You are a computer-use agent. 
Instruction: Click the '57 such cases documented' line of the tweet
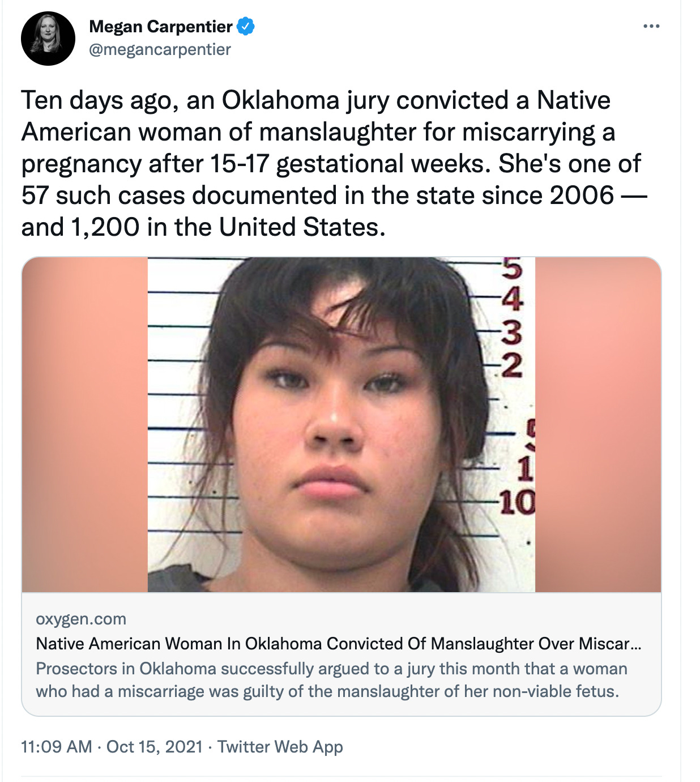pos(334,195)
